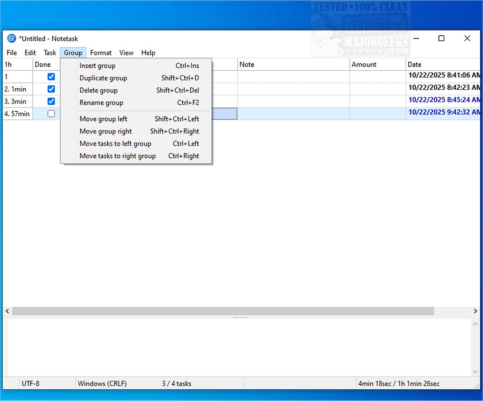Click Windows (CRLF) in status bar
The image size is (483, 401).
(102, 383)
